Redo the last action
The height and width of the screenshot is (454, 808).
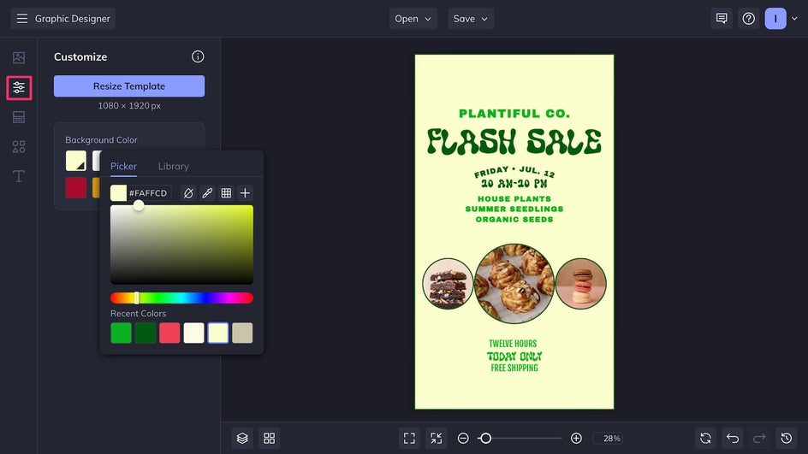(759, 438)
